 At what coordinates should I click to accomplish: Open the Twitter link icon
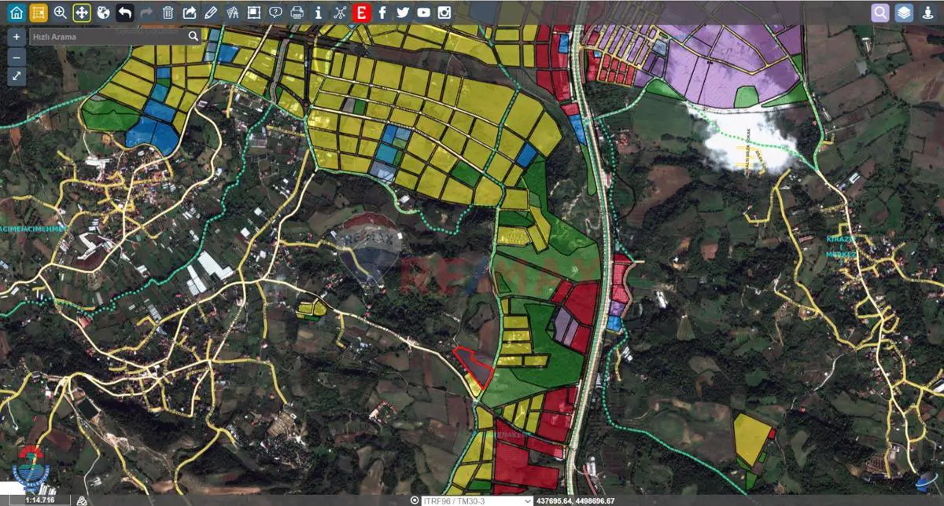coord(403,13)
